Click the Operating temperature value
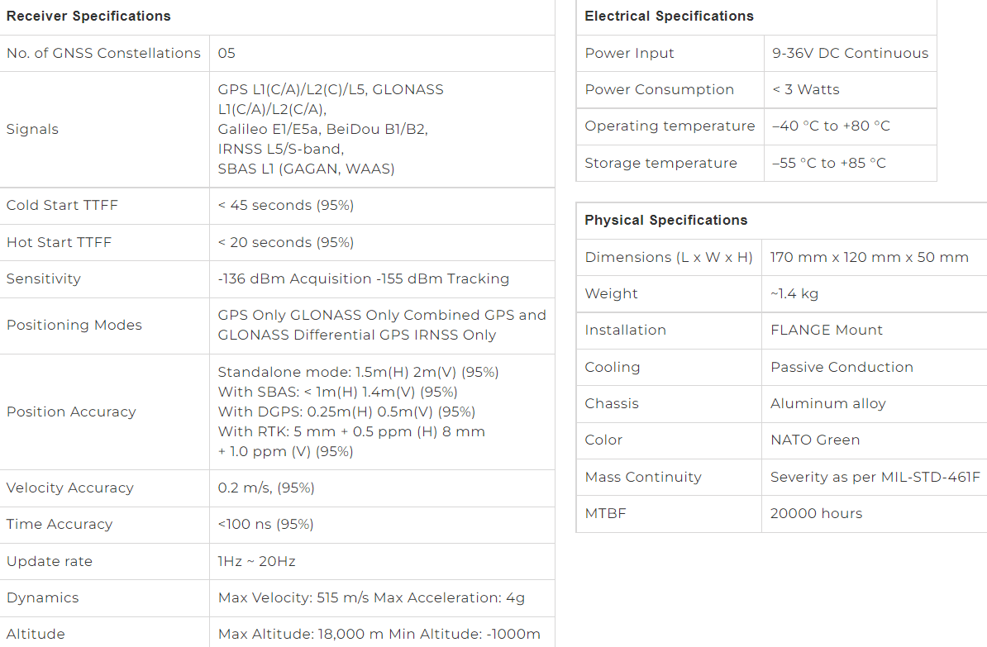Viewport: 987px width, 647px height. tap(831, 126)
